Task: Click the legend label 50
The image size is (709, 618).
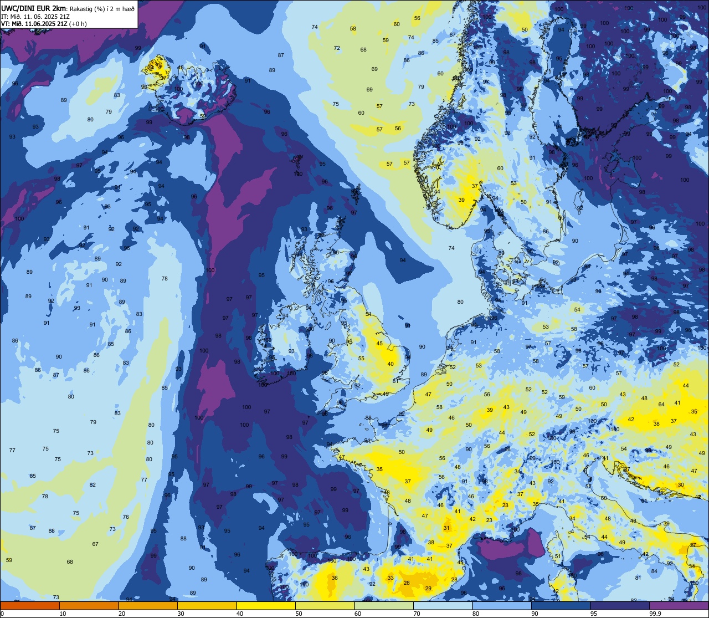Action: [x=299, y=614]
